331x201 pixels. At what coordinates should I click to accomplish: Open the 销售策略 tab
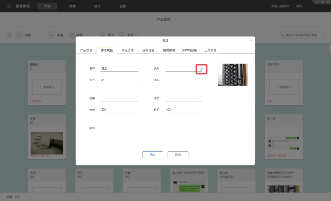click(x=169, y=50)
